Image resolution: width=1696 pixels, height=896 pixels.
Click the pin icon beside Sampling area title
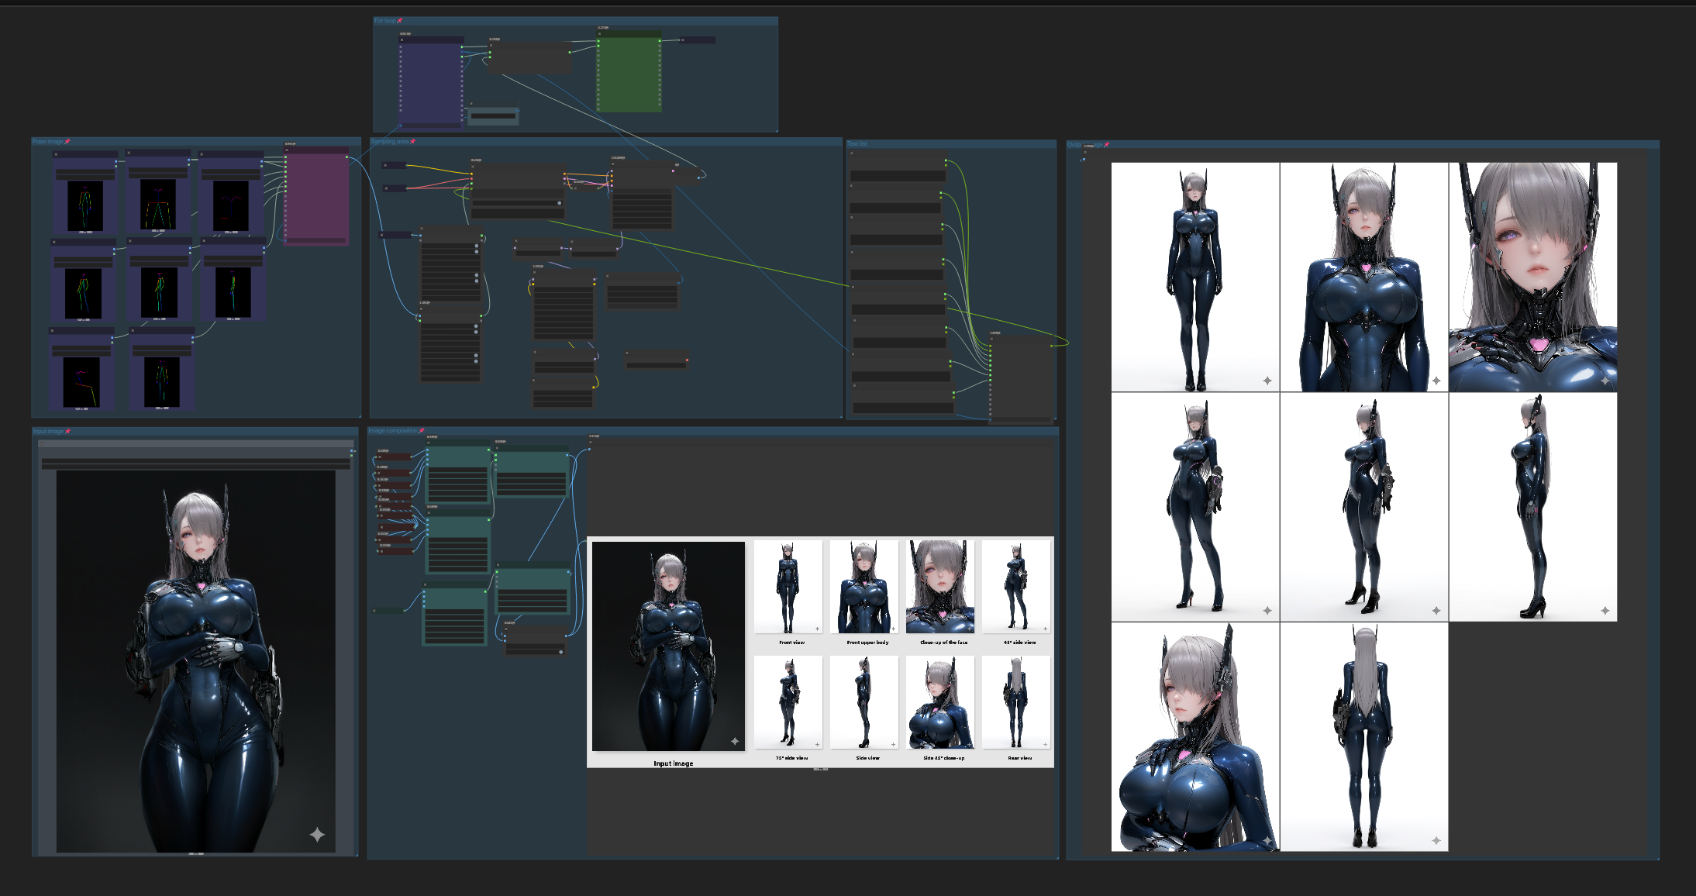(x=413, y=142)
